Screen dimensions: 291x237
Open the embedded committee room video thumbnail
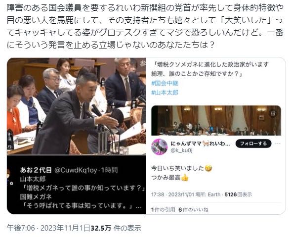click(216, 120)
